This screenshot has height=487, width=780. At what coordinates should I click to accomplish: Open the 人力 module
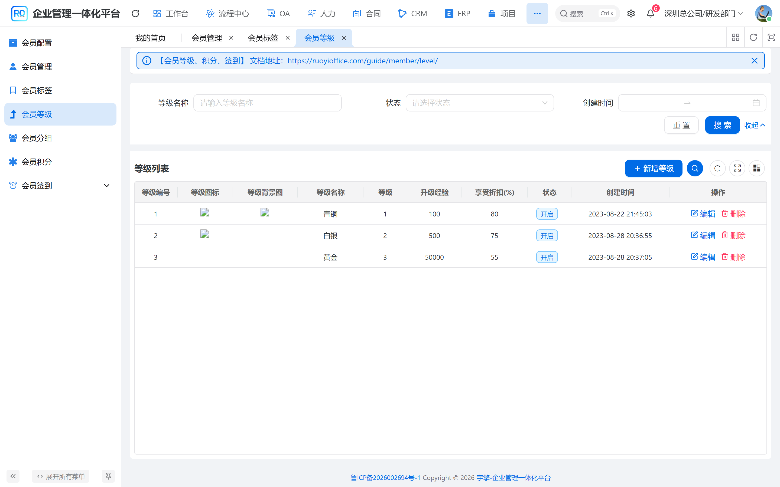point(321,14)
